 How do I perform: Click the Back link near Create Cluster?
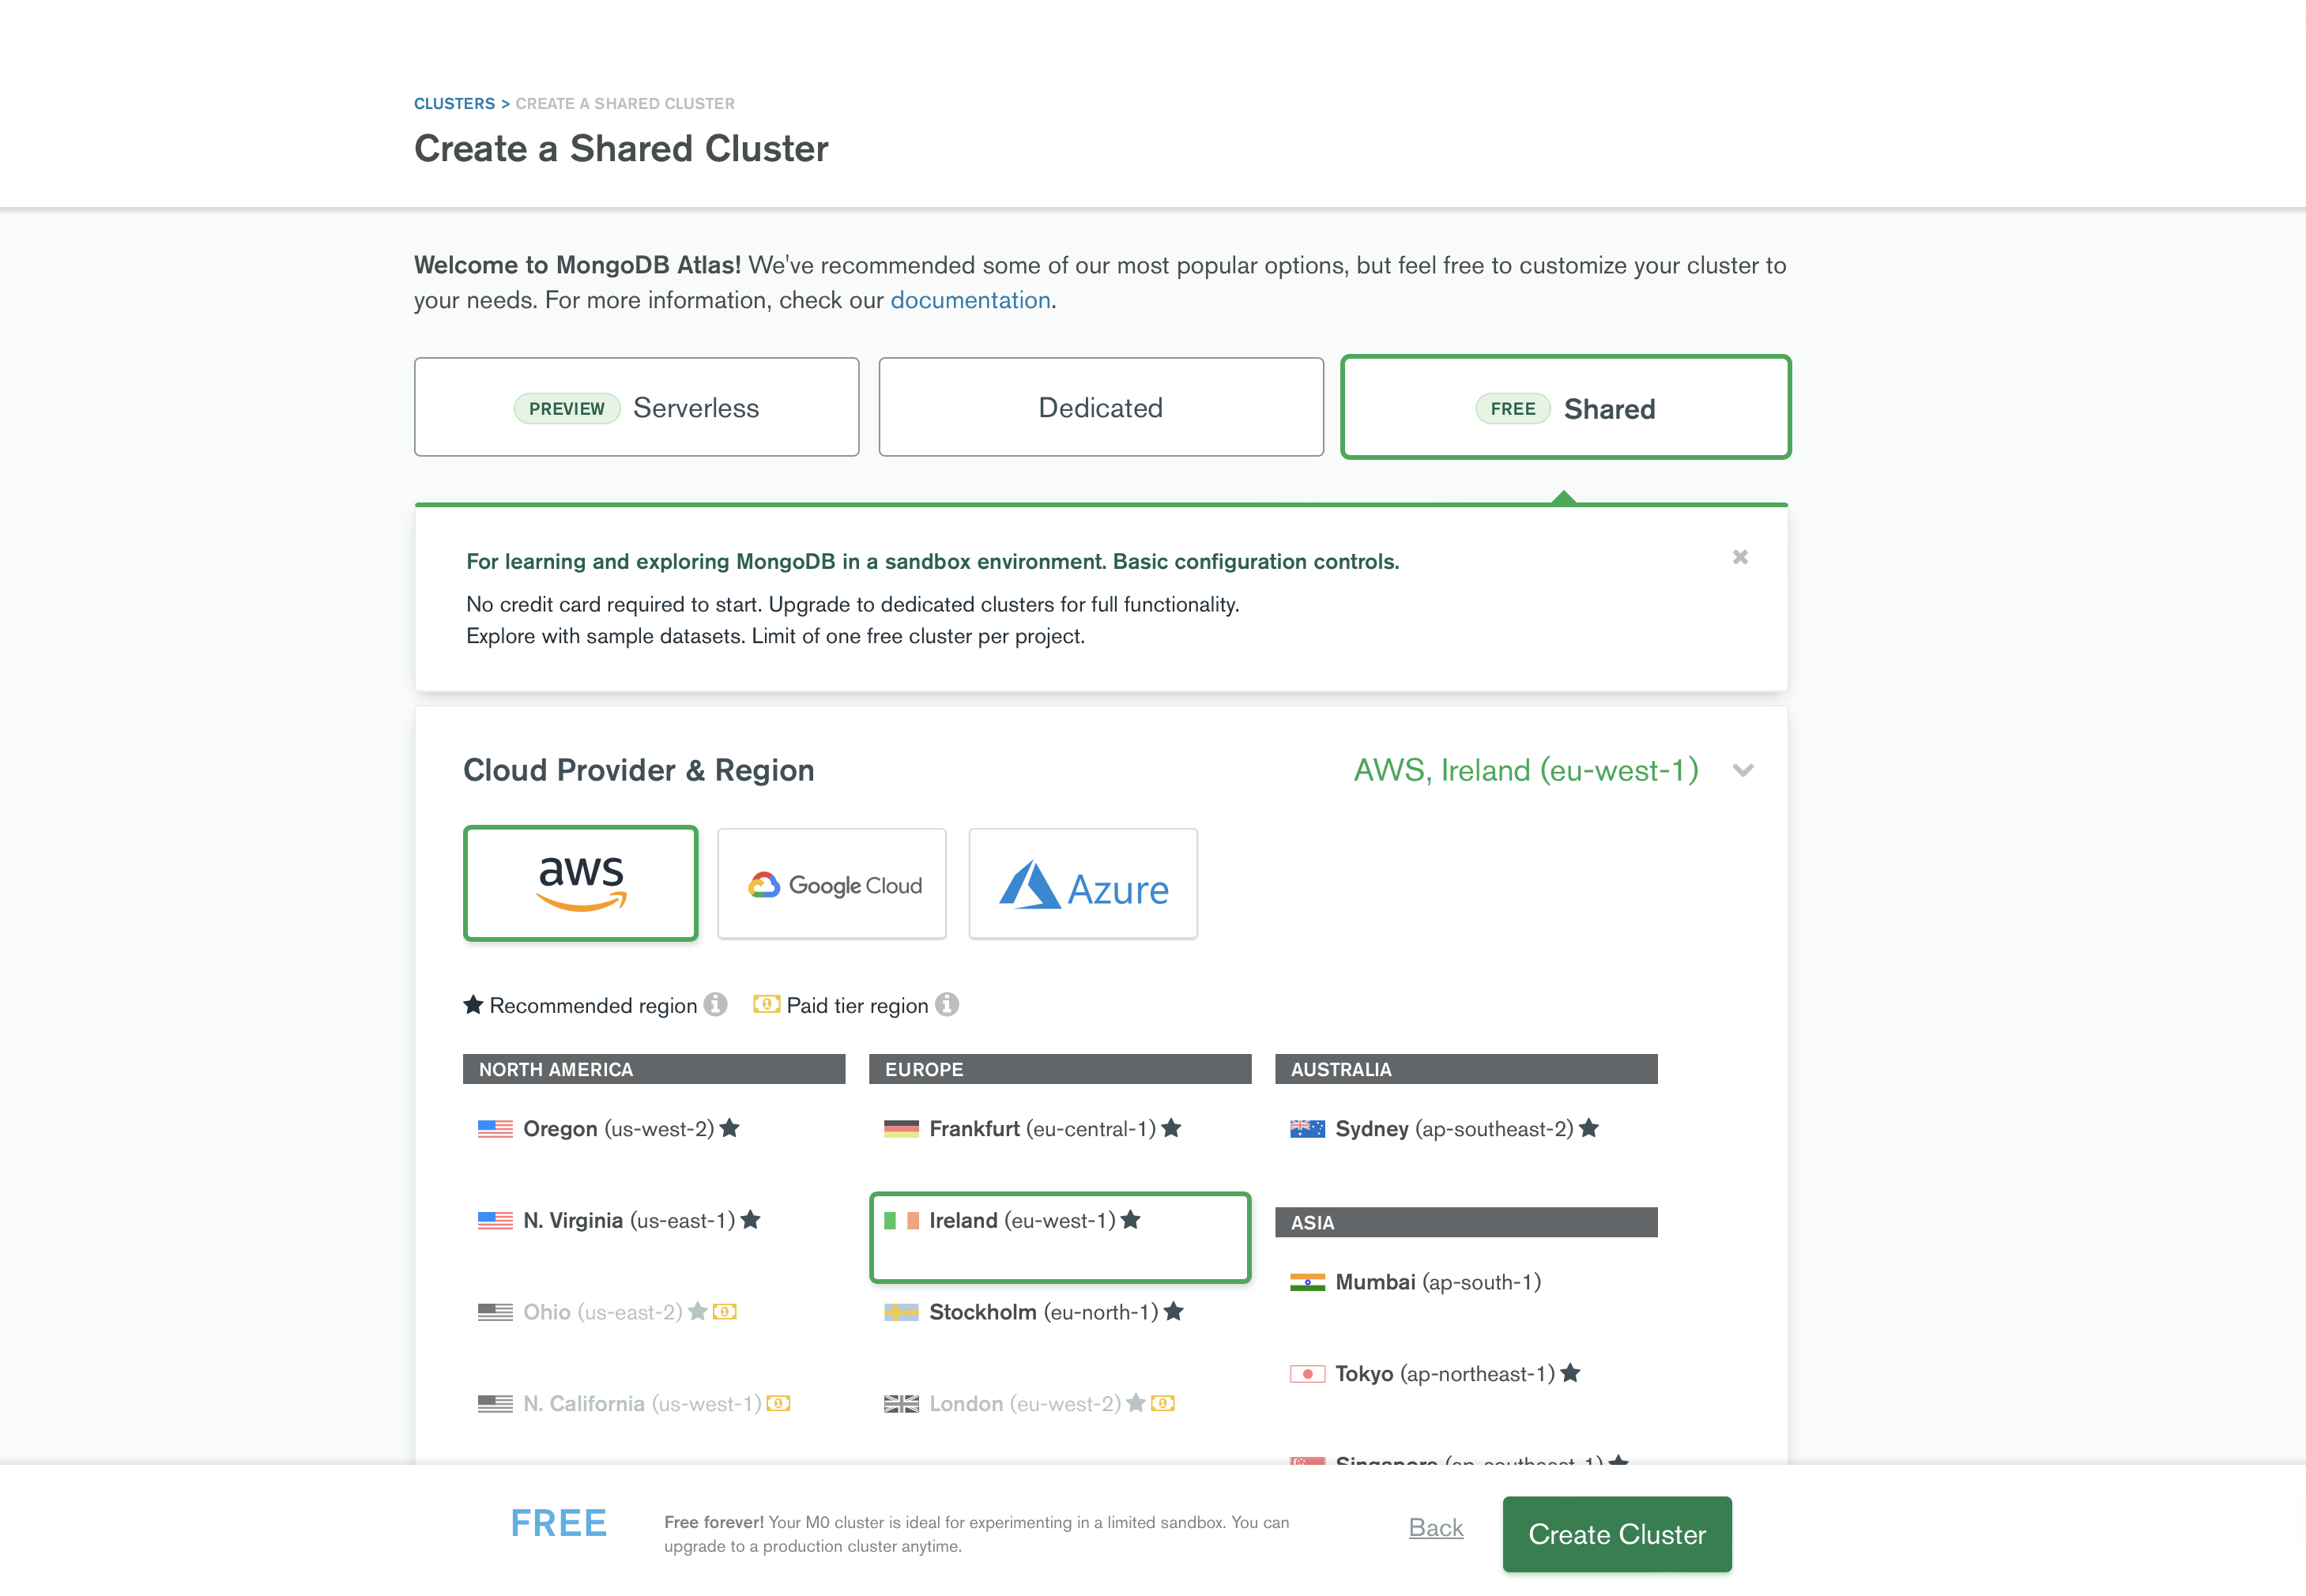coord(1435,1528)
